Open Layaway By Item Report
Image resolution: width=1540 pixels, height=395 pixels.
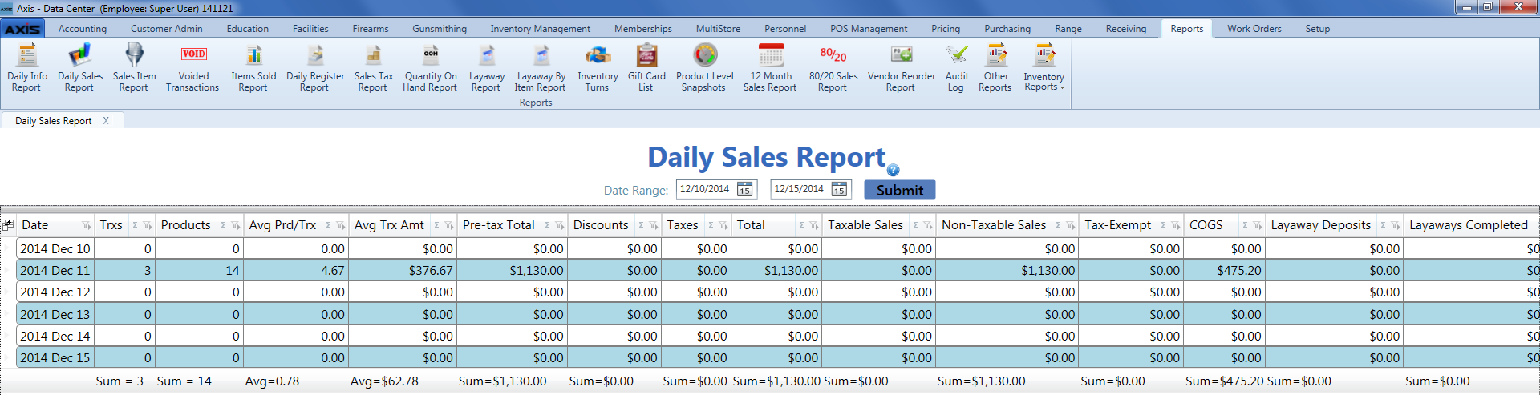pos(541,68)
